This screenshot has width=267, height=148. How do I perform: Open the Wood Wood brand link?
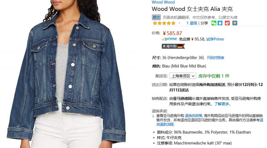pos(163,2)
